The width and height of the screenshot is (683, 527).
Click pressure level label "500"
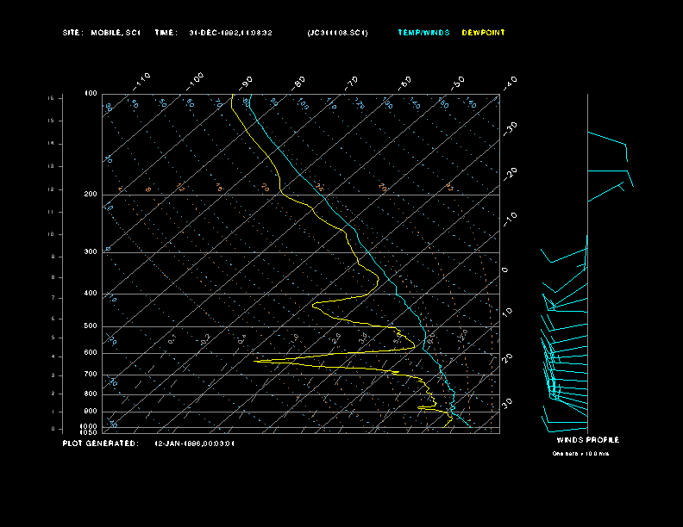tap(91, 326)
